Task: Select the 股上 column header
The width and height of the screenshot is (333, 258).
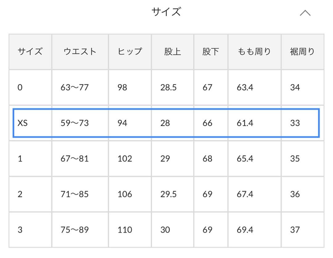Action: click(x=172, y=51)
